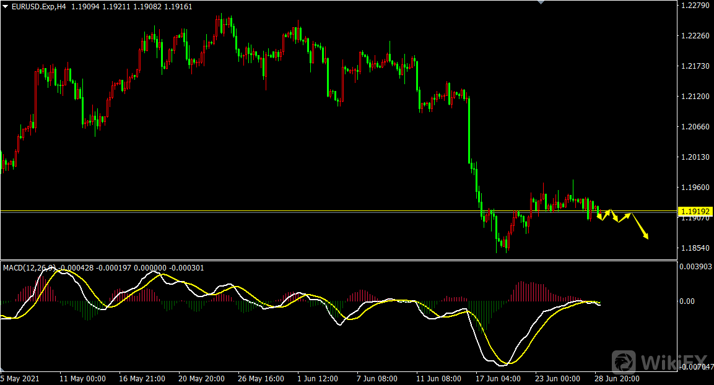Click the 0.00 MACD zero level label

coord(689,301)
